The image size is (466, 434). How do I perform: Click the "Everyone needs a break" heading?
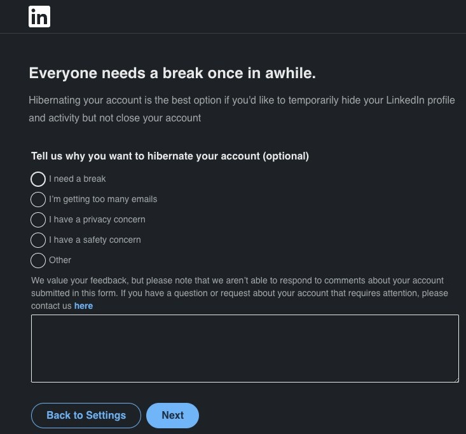[172, 74]
